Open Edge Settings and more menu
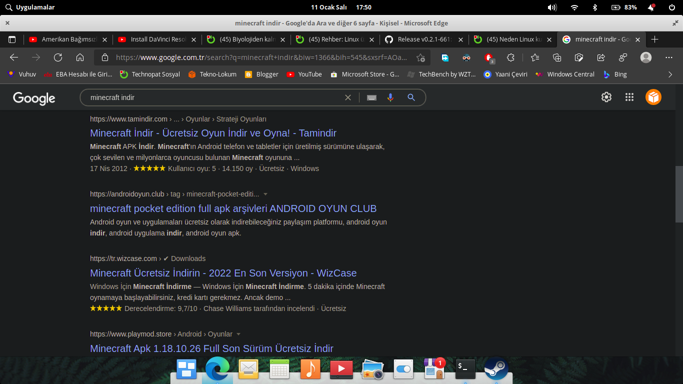The width and height of the screenshot is (683, 384). click(669, 57)
